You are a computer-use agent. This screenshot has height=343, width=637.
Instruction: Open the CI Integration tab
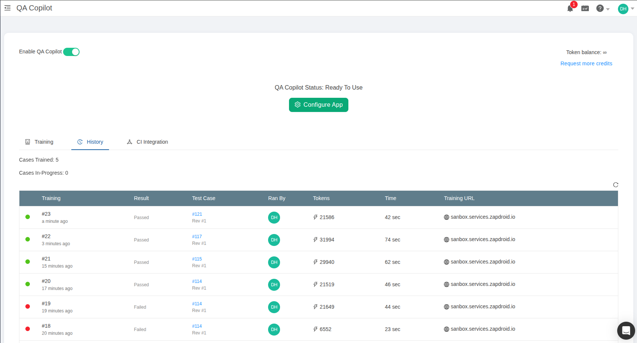pos(147,142)
